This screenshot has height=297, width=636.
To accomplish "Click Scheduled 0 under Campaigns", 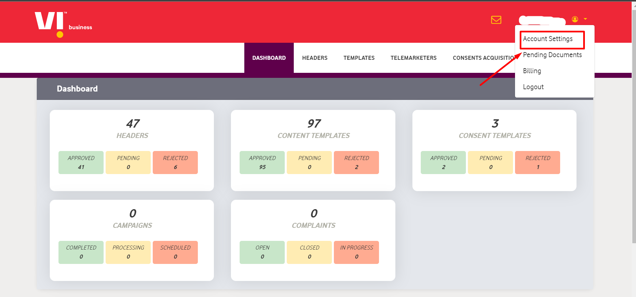I will click(175, 252).
